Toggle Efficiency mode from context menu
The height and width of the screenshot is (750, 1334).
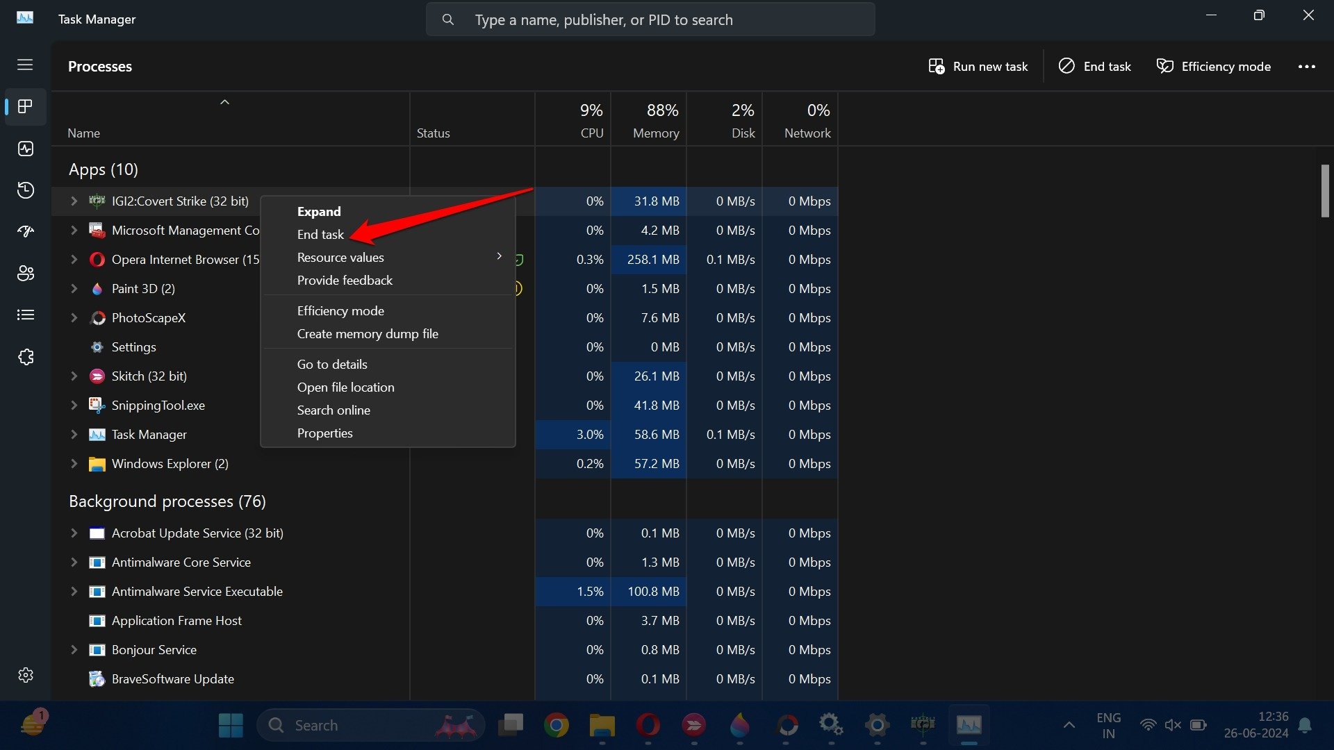[x=340, y=310]
